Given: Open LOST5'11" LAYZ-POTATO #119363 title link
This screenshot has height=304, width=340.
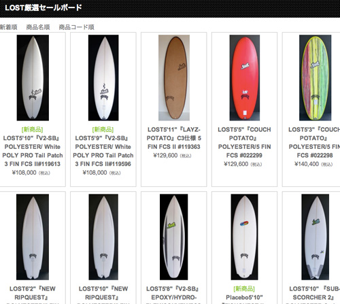Looking at the screenshot, I should click(x=174, y=138).
